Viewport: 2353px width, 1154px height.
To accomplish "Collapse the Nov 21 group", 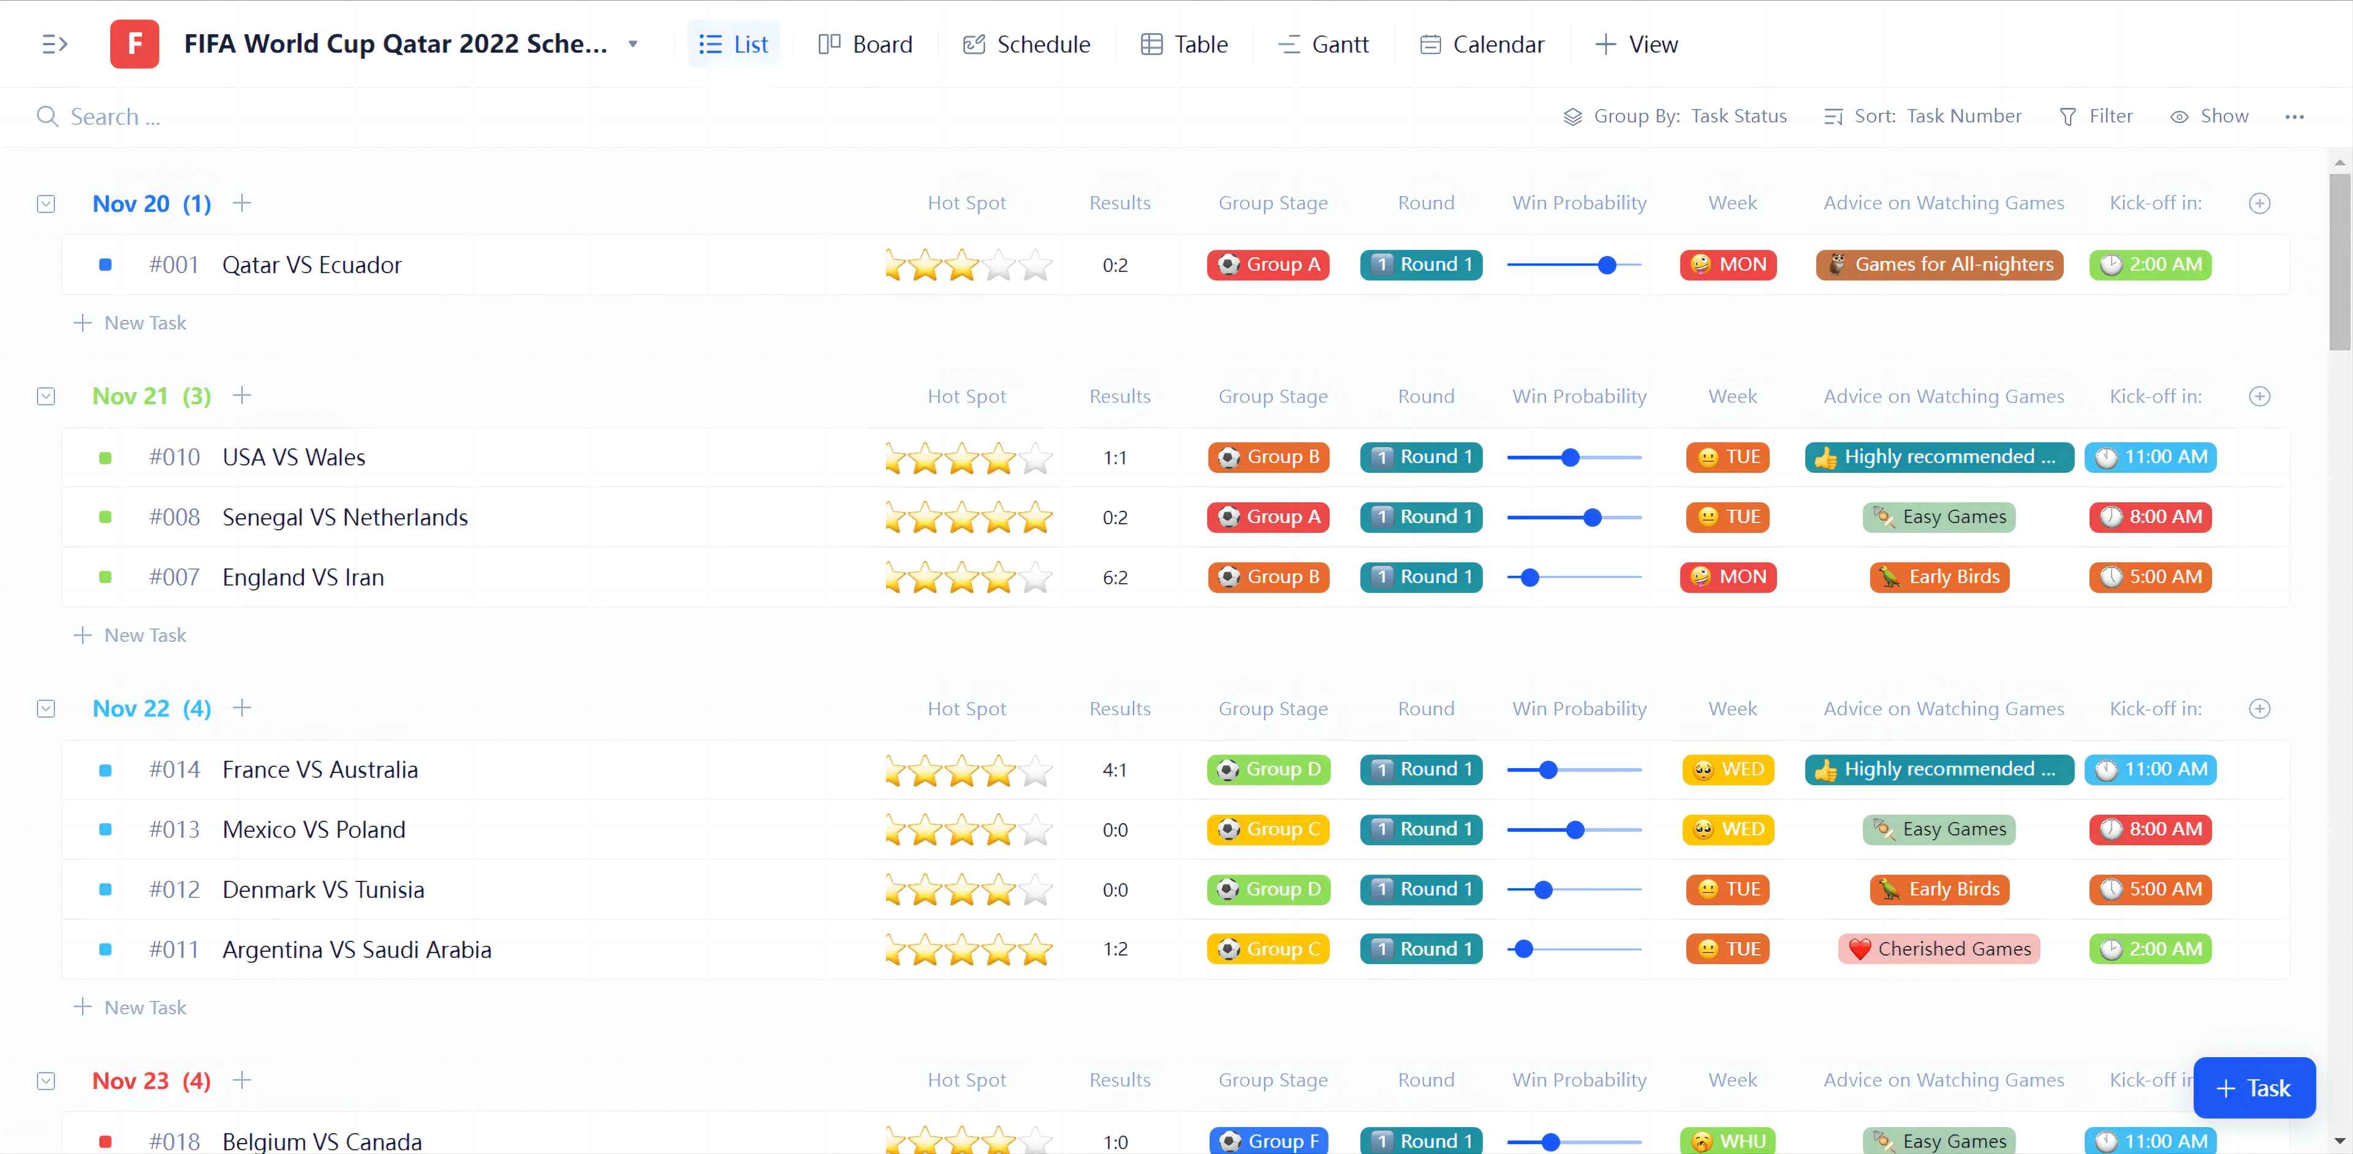I will (x=46, y=396).
